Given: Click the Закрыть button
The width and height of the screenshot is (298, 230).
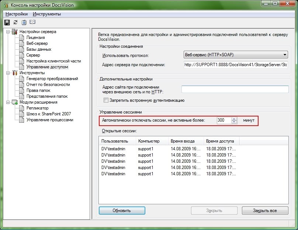Looking at the screenshot, I should (214, 211).
